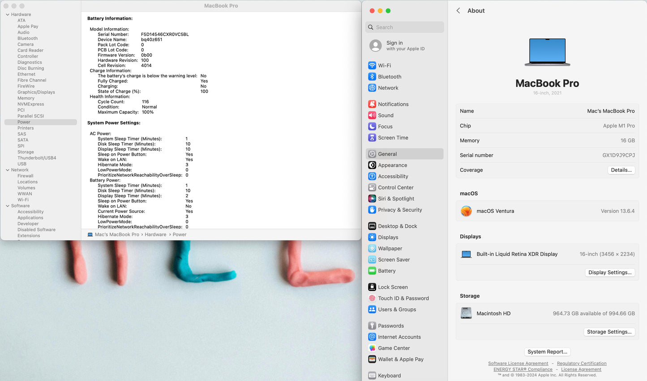Open Wallpaper icon
Viewport: 647px width, 381px height.
pos(372,248)
